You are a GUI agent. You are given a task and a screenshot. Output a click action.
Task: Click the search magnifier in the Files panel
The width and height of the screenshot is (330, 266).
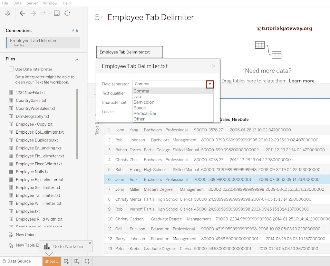pyautogui.click(x=77, y=59)
